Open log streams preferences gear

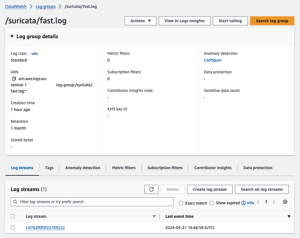pyautogui.click(x=285, y=202)
